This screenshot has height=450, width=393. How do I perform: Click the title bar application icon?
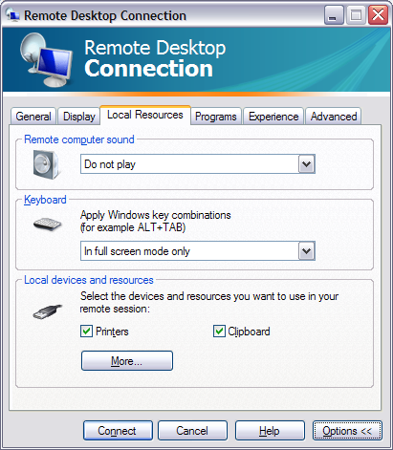click(12, 15)
